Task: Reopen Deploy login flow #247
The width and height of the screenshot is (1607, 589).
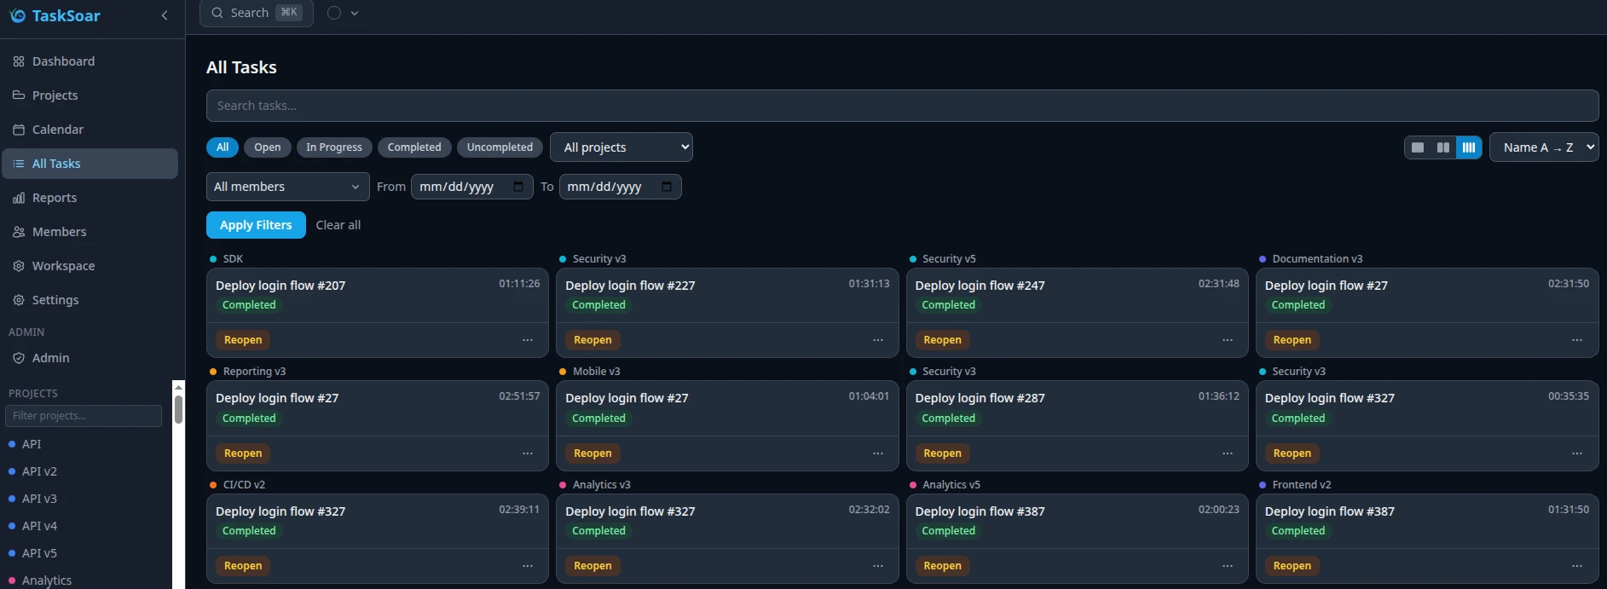Action: click(x=942, y=340)
